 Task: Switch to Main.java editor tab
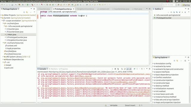pos(138,9)
